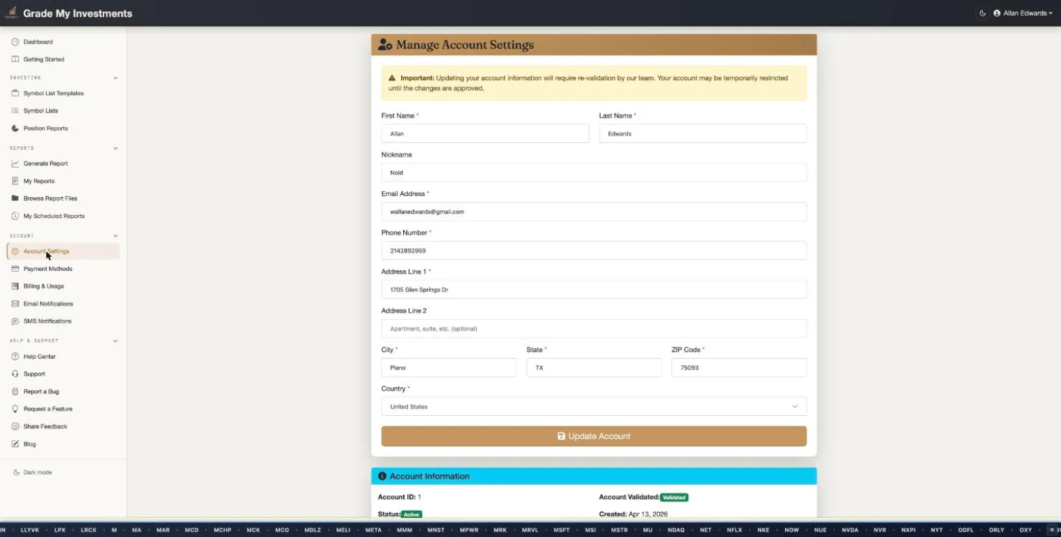Click the moon theme icon in top bar

click(x=982, y=13)
